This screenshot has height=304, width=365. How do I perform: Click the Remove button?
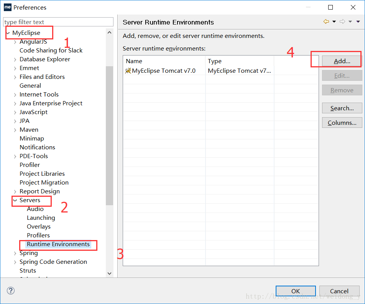[x=342, y=90]
